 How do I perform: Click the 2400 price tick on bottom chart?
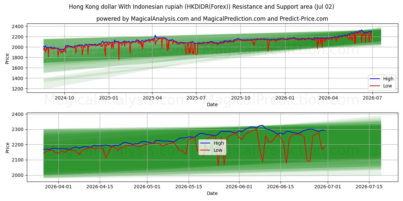(x=18, y=114)
